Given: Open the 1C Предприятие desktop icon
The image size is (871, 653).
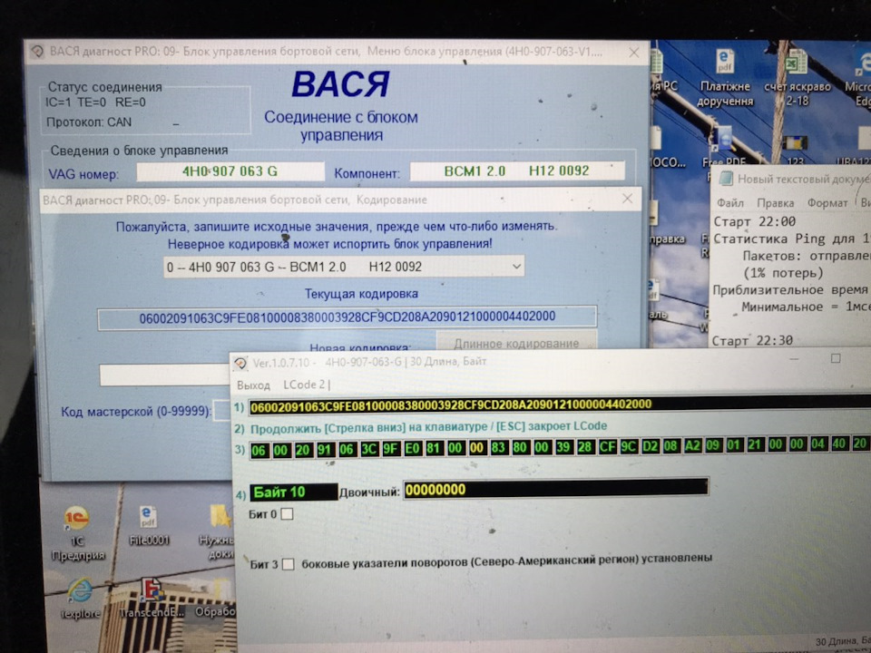Looking at the screenshot, I should click(x=78, y=533).
